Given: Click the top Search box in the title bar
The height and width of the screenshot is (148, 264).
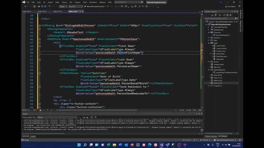Looking at the screenshot, I should click(x=129, y=2).
